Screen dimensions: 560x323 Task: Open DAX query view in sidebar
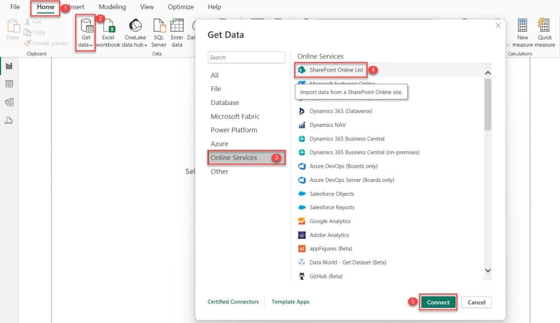coord(9,121)
